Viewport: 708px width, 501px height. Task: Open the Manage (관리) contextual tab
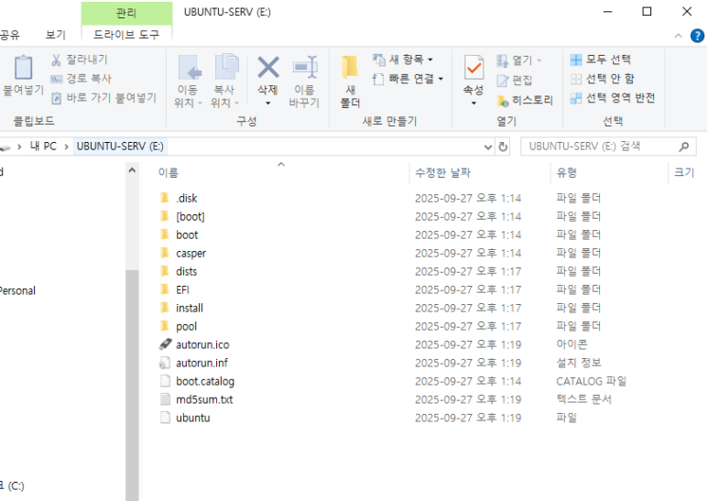(x=126, y=13)
